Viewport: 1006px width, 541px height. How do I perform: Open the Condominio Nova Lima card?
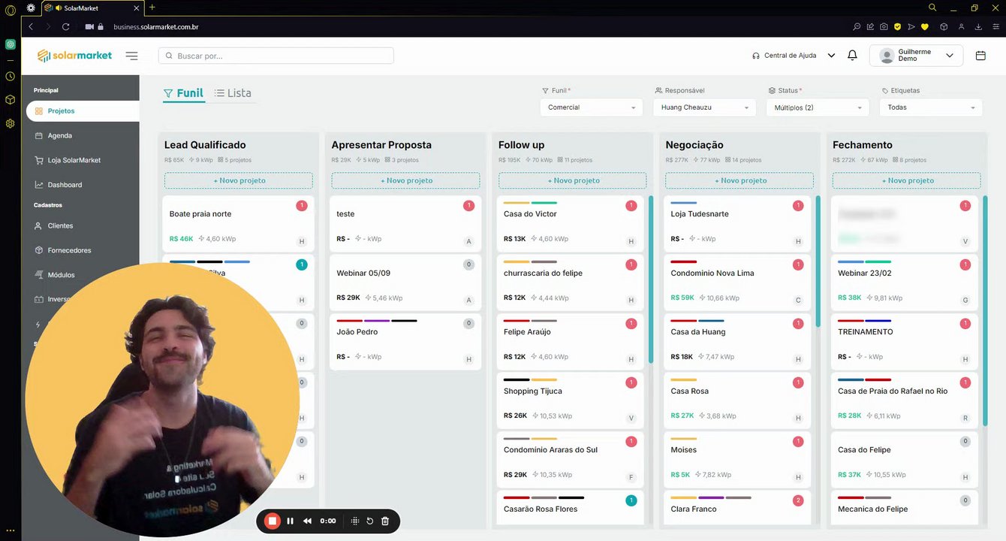737,283
